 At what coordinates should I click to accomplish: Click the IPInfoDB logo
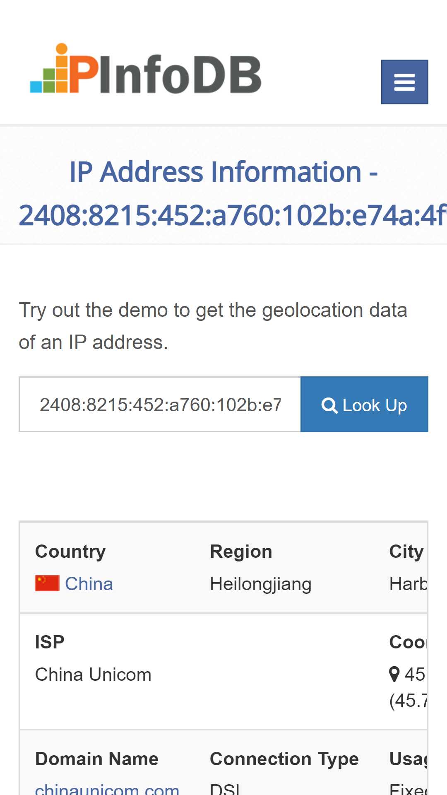(x=146, y=69)
